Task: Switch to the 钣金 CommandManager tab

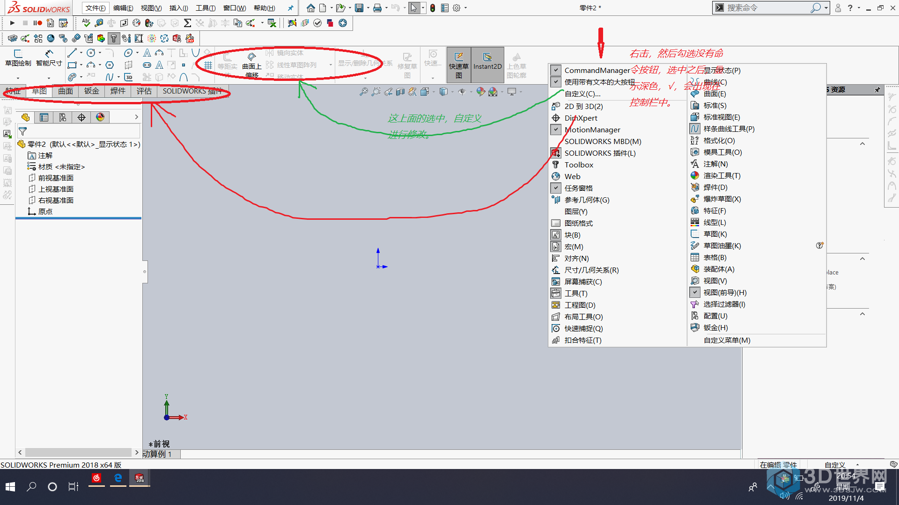Action: 92,91
